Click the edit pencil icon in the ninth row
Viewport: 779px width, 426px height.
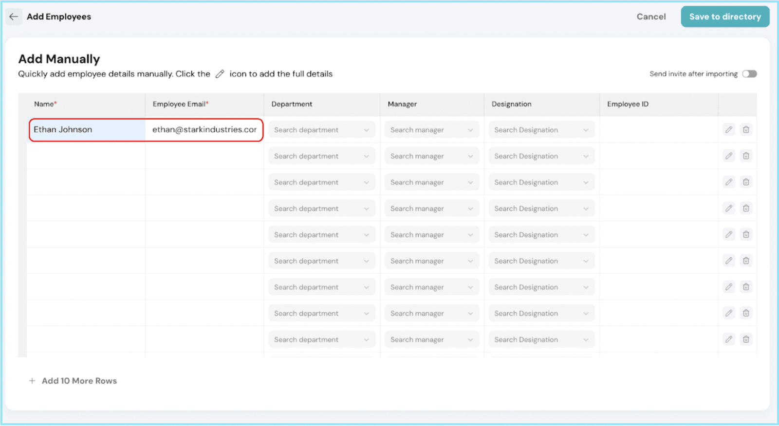[728, 339]
